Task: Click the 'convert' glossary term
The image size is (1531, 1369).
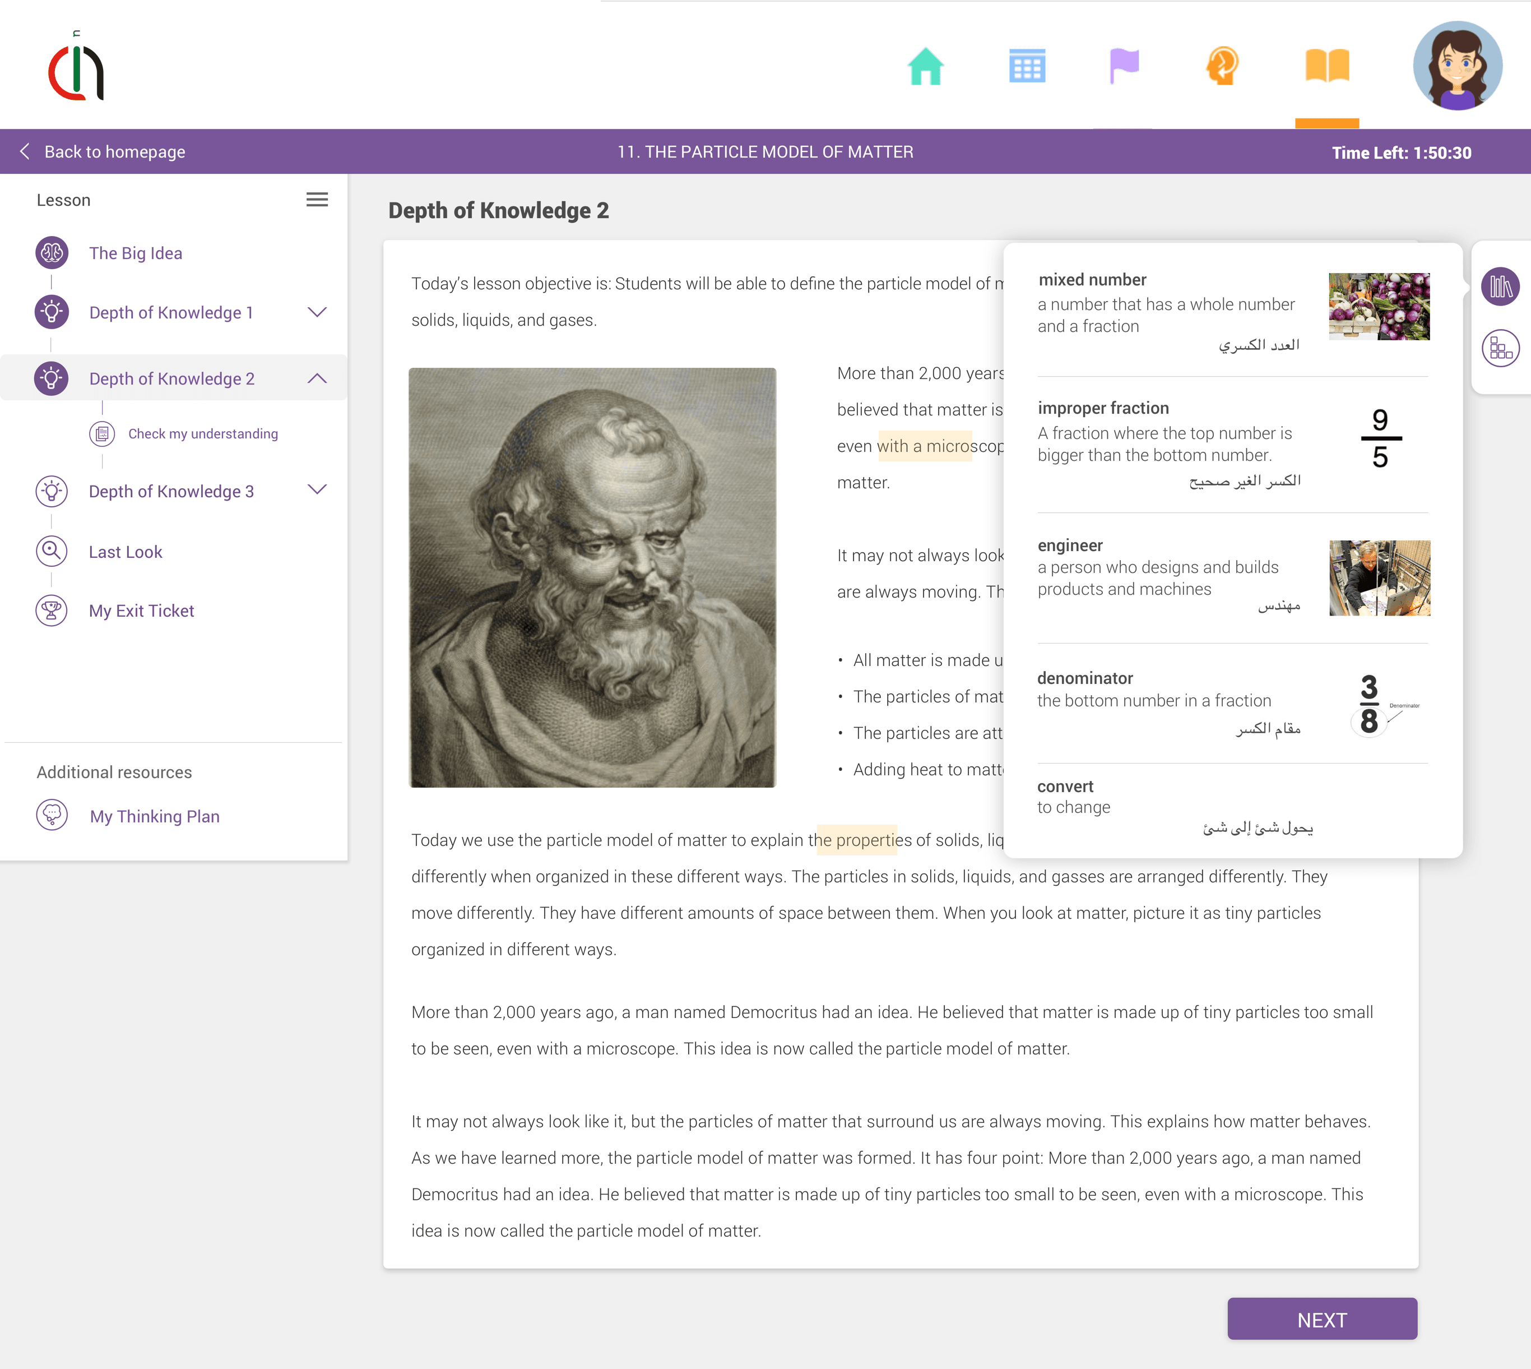Action: (1065, 787)
